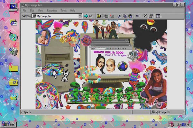Open the Tools menu
Screen dimensions: 193x128
click(63, 11)
